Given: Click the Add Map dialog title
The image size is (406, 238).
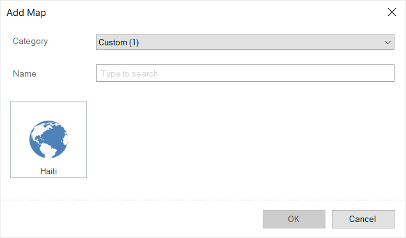Looking at the screenshot, I should tap(26, 13).
